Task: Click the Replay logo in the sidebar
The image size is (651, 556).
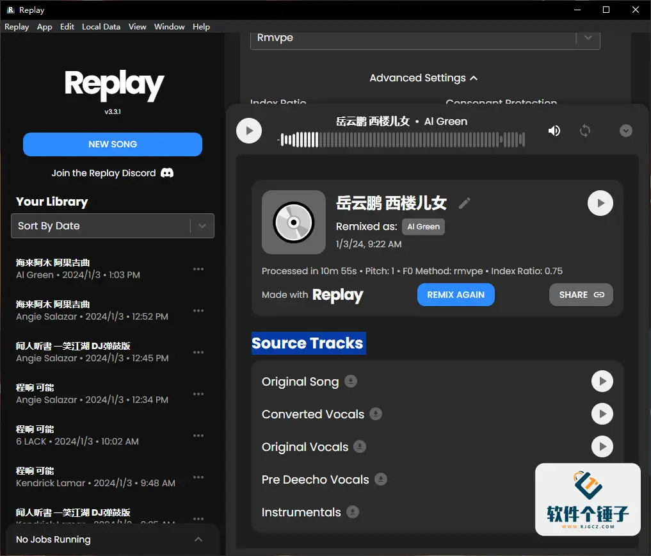Action: 114,85
